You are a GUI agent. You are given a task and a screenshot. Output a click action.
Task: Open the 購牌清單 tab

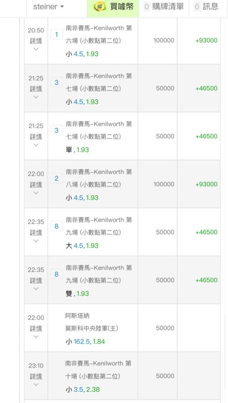click(164, 8)
